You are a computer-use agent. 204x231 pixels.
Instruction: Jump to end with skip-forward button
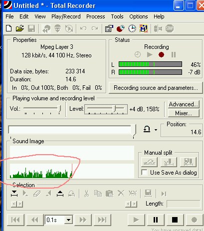tap(102, 220)
